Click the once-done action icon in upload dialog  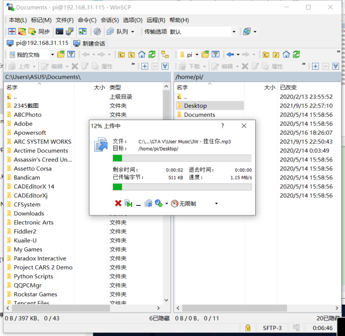pos(159,203)
